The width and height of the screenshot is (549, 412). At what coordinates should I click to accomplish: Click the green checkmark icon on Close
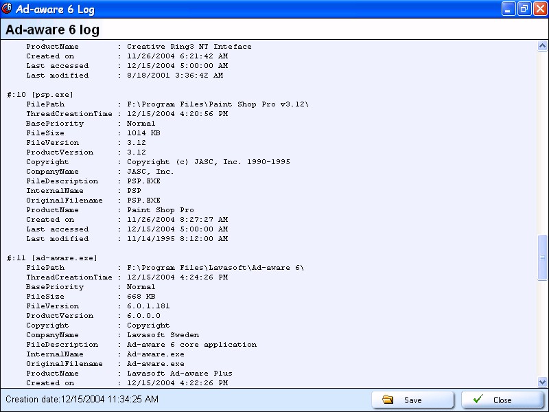pos(478,399)
